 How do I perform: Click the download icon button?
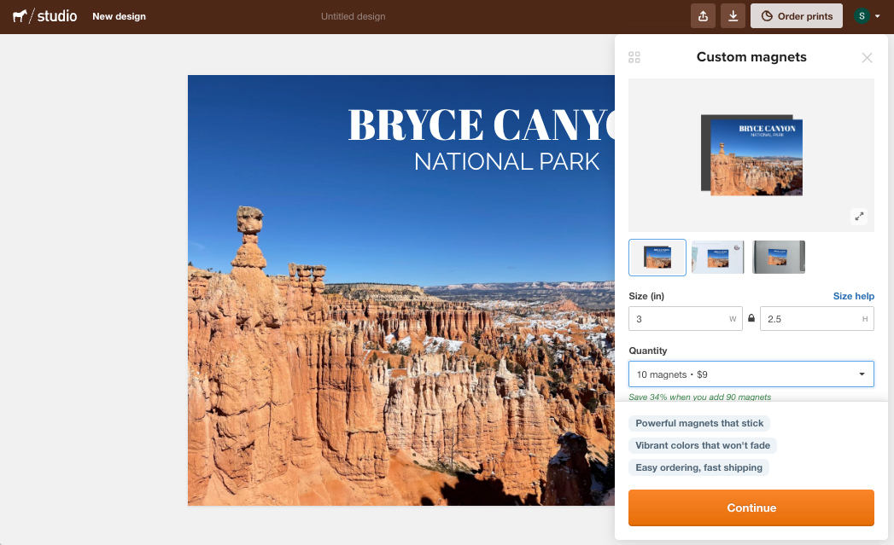click(733, 16)
